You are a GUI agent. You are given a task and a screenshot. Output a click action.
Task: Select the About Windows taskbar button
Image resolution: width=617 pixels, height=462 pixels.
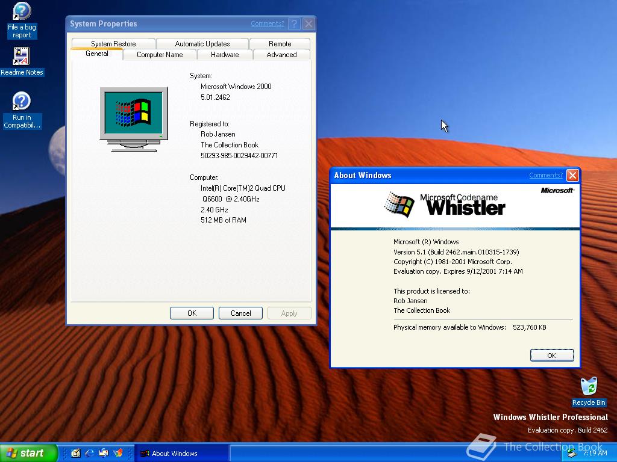tap(182, 454)
